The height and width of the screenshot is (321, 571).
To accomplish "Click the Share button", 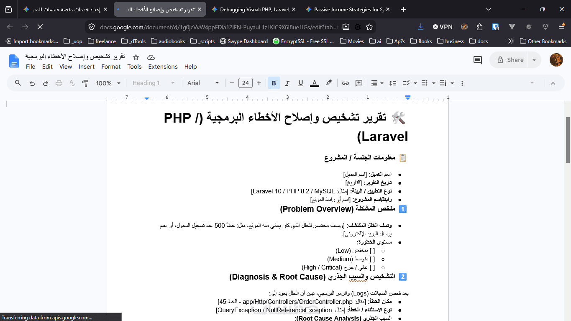I will (510, 60).
